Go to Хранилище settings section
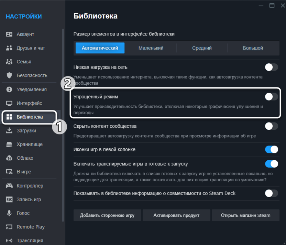 click(30, 145)
